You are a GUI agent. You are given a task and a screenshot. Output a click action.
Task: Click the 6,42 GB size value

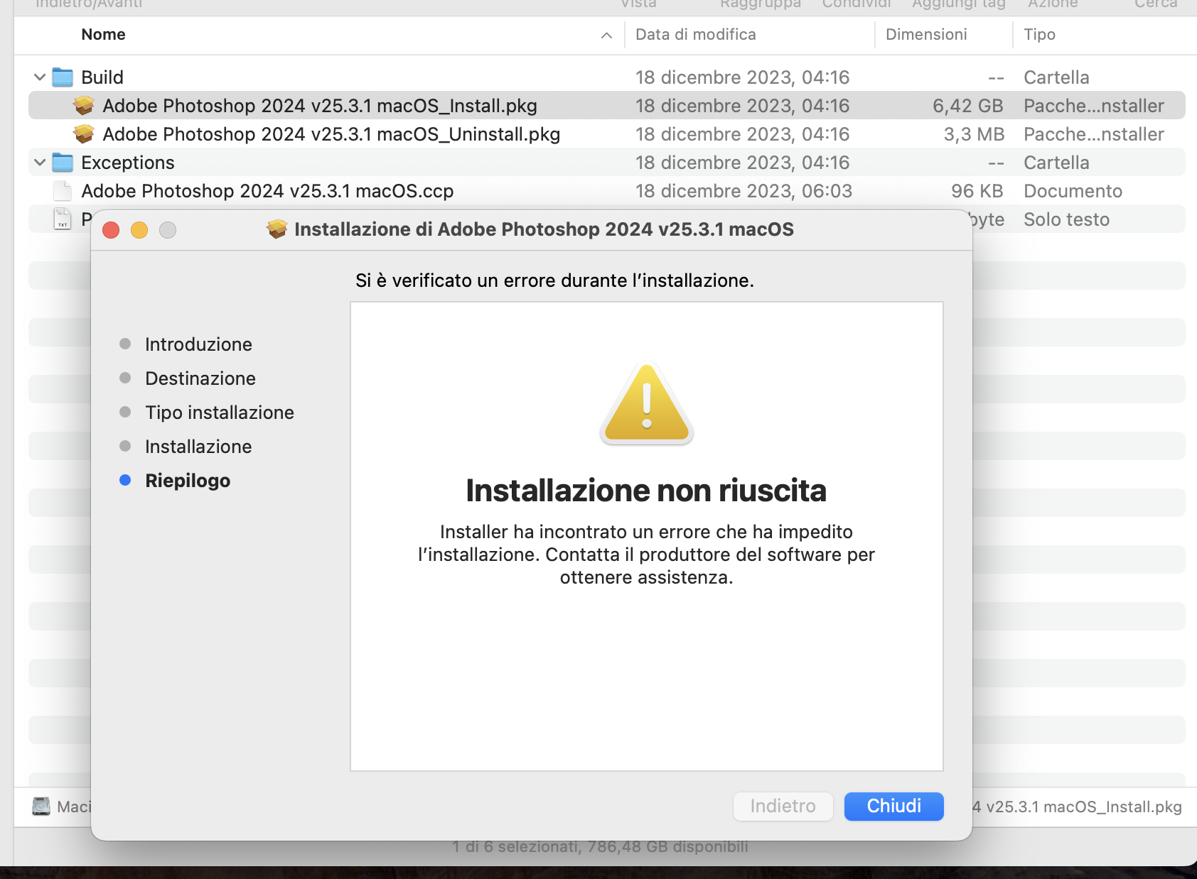(x=967, y=106)
